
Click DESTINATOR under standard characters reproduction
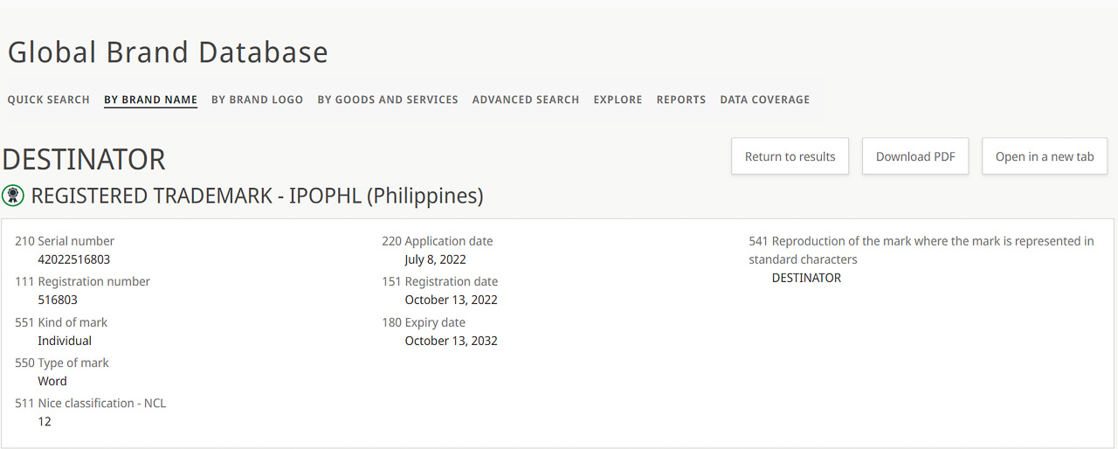click(x=806, y=278)
